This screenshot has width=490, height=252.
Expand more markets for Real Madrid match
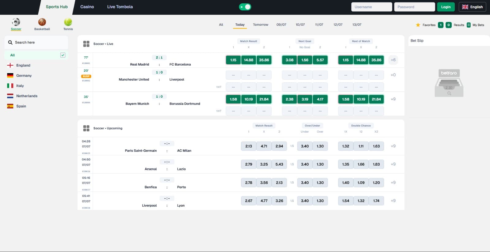pyautogui.click(x=393, y=60)
